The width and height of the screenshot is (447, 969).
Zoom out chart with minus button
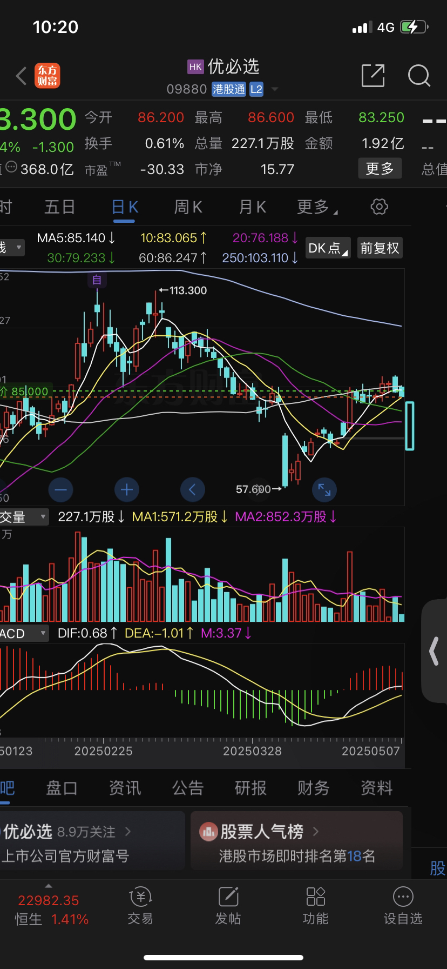coord(60,490)
